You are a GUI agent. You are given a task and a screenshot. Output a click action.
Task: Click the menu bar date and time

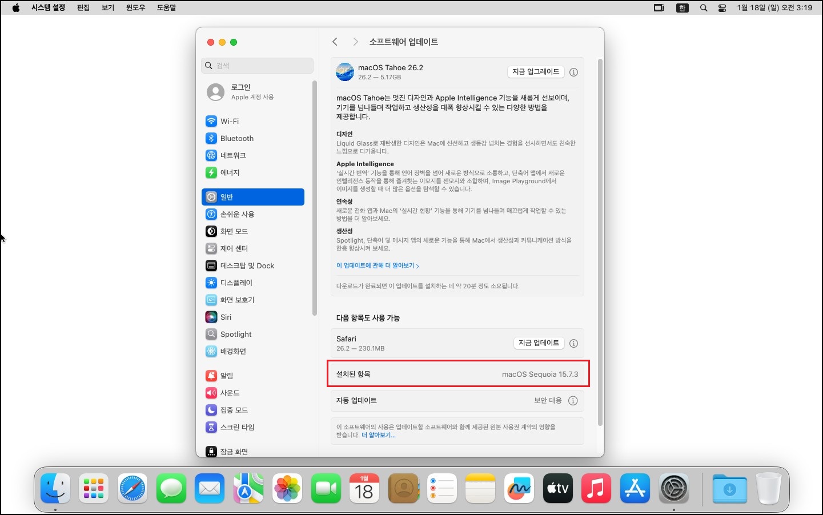pos(774,8)
